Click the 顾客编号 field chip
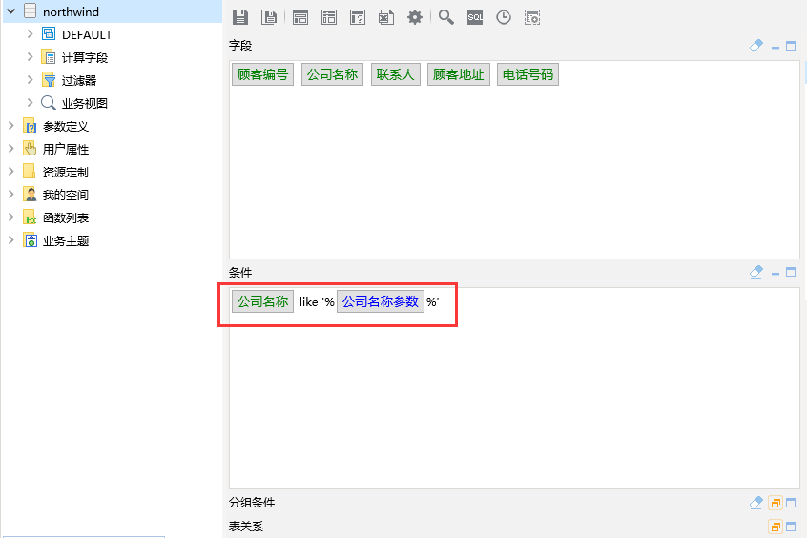Image resolution: width=807 pixels, height=538 pixels. coord(262,74)
